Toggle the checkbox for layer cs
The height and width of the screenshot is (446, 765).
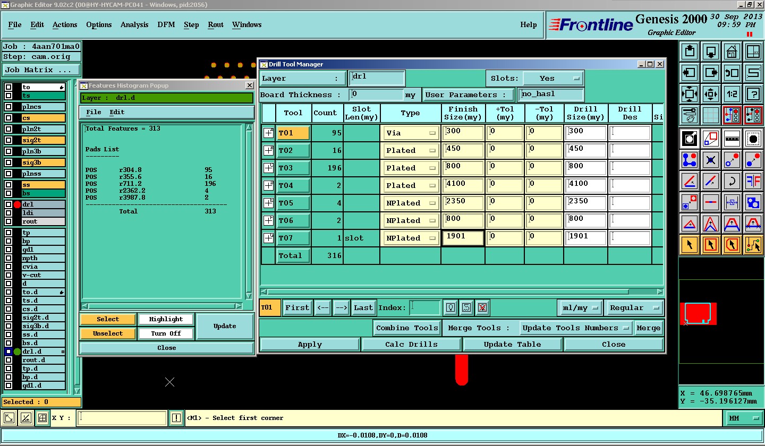pos(8,118)
